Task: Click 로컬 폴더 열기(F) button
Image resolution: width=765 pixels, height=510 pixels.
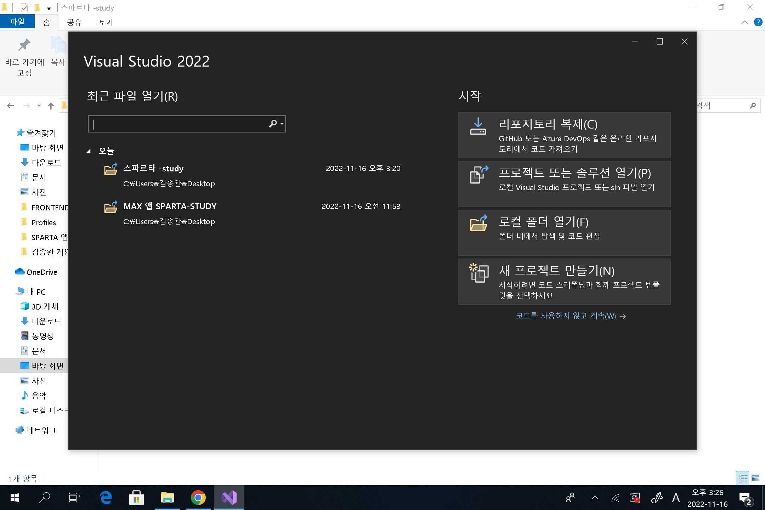Action: (564, 233)
